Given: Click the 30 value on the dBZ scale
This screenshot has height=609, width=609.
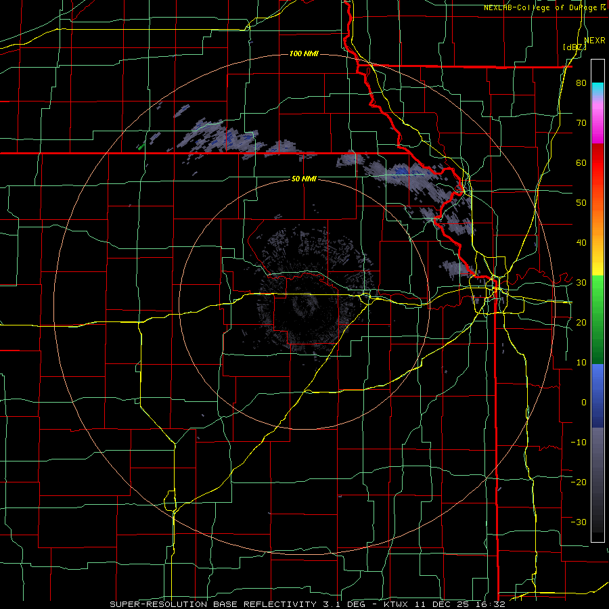Looking at the screenshot, I should pos(581,283).
